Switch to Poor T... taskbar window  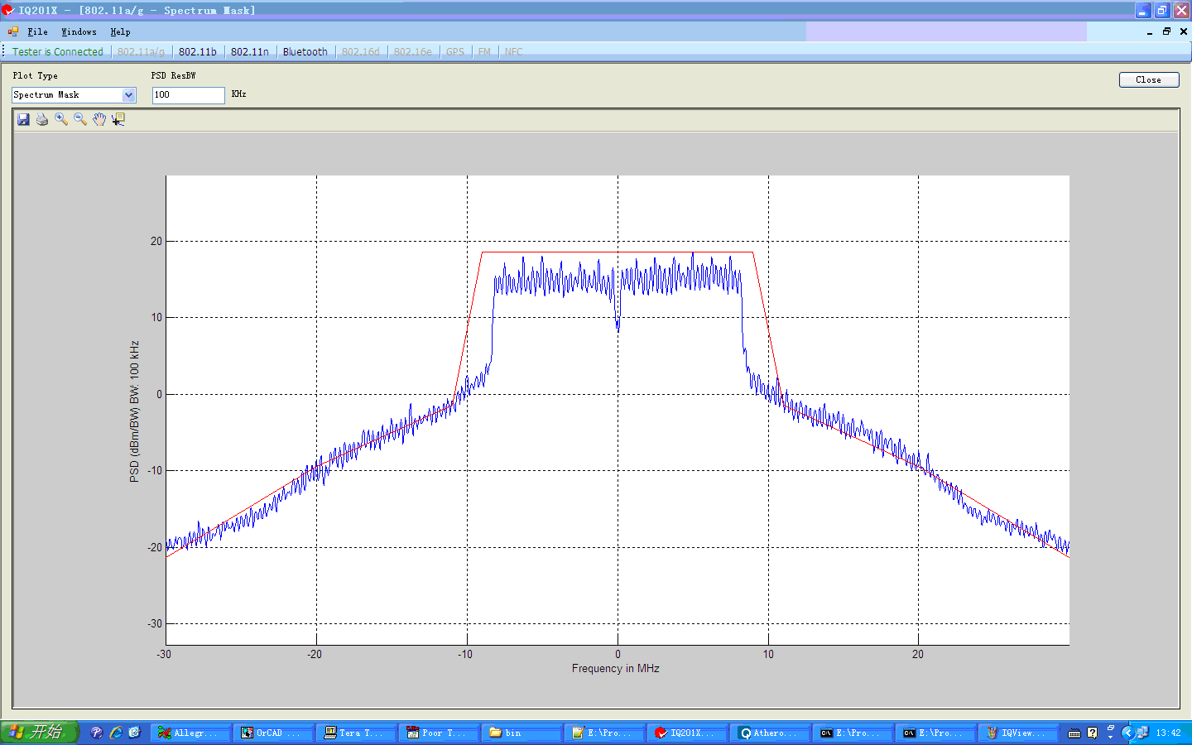pos(439,733)
